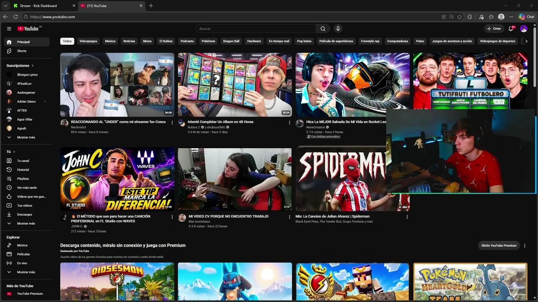The width and height of the screenshot is (538, 302).
Task: Expand Mostrar más under Suscripciones
Action: [27, 137]
